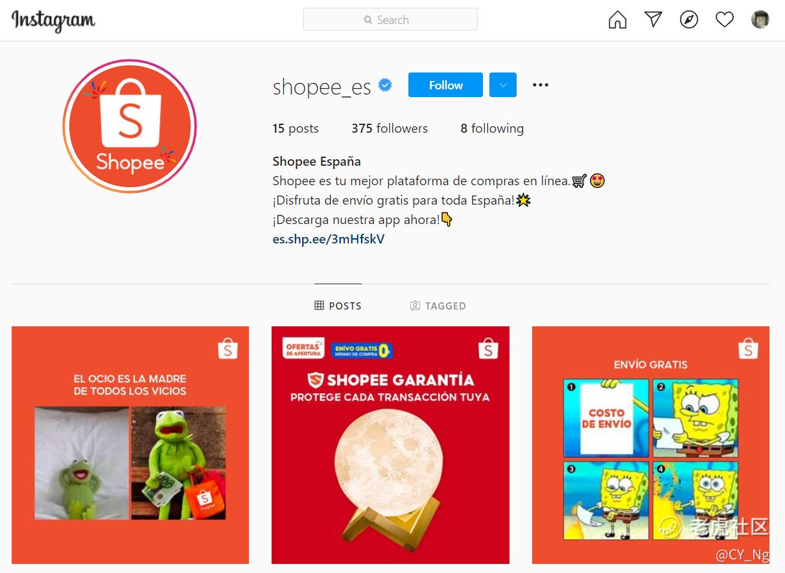Screen dimensions: 785x573
Task: Expand suggested accounts dropdown arrow
Action: (503, 85)
